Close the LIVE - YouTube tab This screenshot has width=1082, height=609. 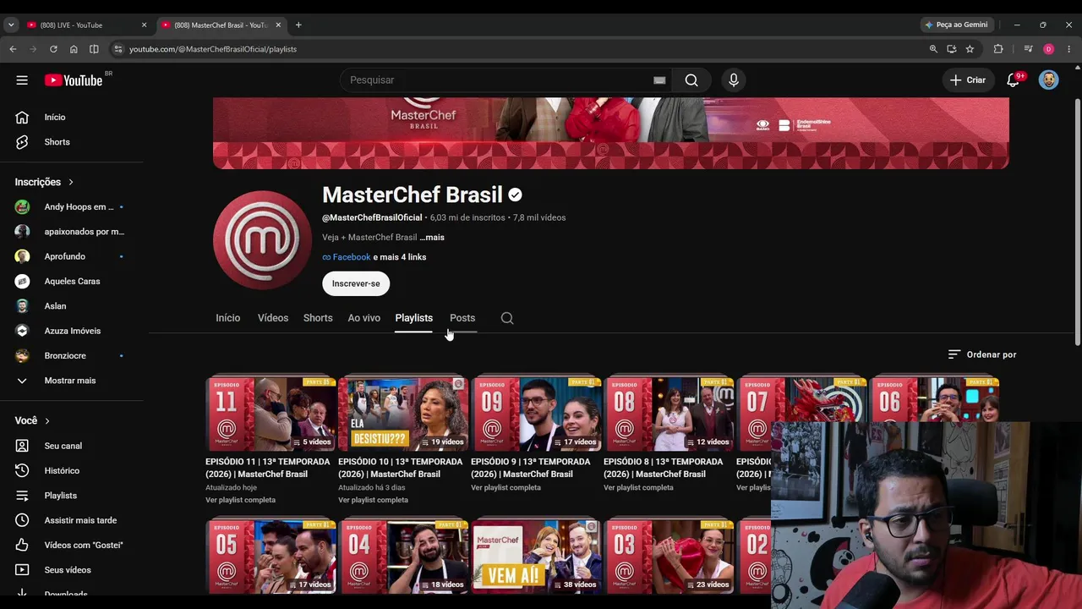pyautogui.click(x=144, y=25)
